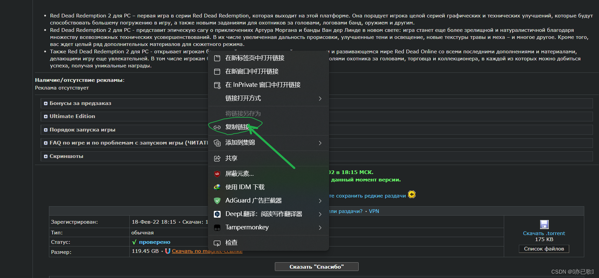The image size is (599, 278).
Task: Click the Список файлов button
Action: coord(544,249)
